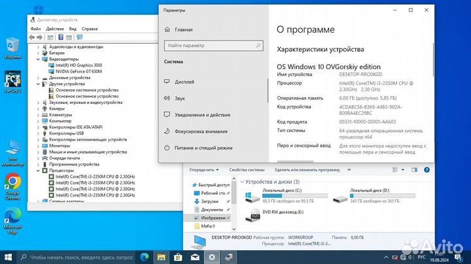The image size is (471, 264).
Task: Open the view options dropdown arrow in Explorer
Action: (x=403, y=170)
